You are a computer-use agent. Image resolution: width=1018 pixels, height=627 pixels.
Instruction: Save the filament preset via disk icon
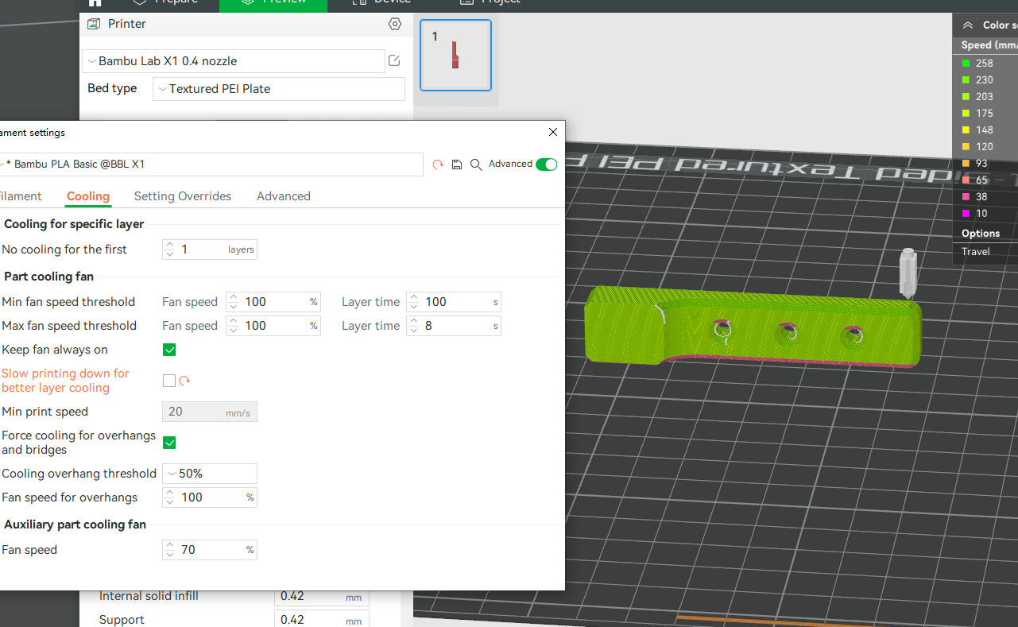tap(456, 164)
